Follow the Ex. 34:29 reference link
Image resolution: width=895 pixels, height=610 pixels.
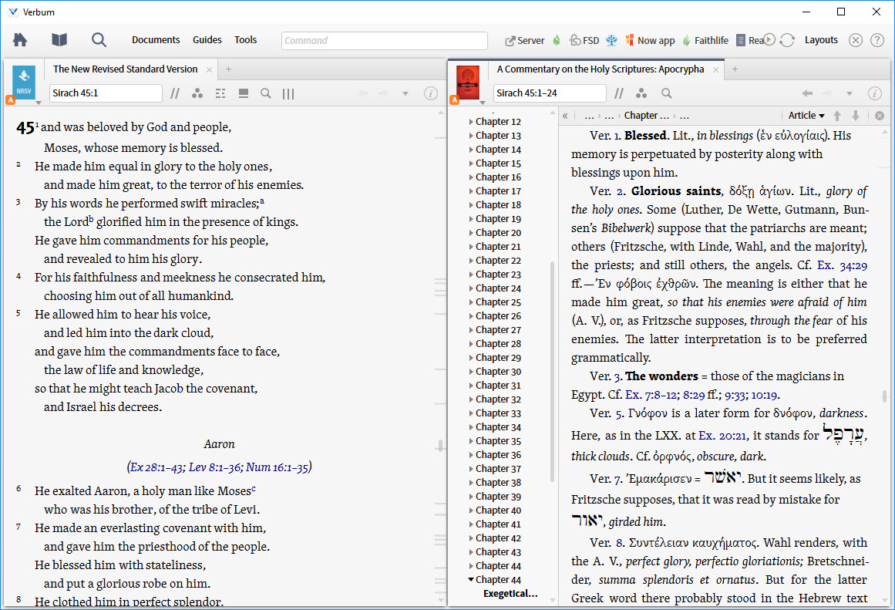click(842, 265)
